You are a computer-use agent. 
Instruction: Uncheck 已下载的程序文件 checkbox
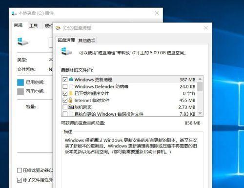65,93
